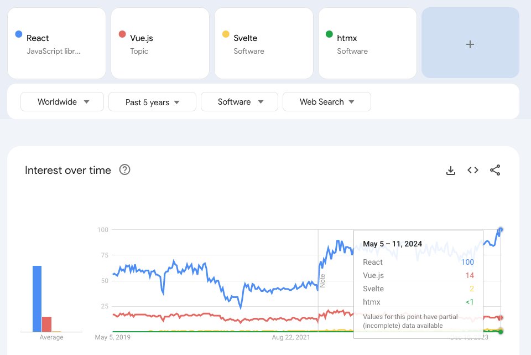
Task: Click the latest React data point
Action: pyautogui.click(x=501, y=229)
